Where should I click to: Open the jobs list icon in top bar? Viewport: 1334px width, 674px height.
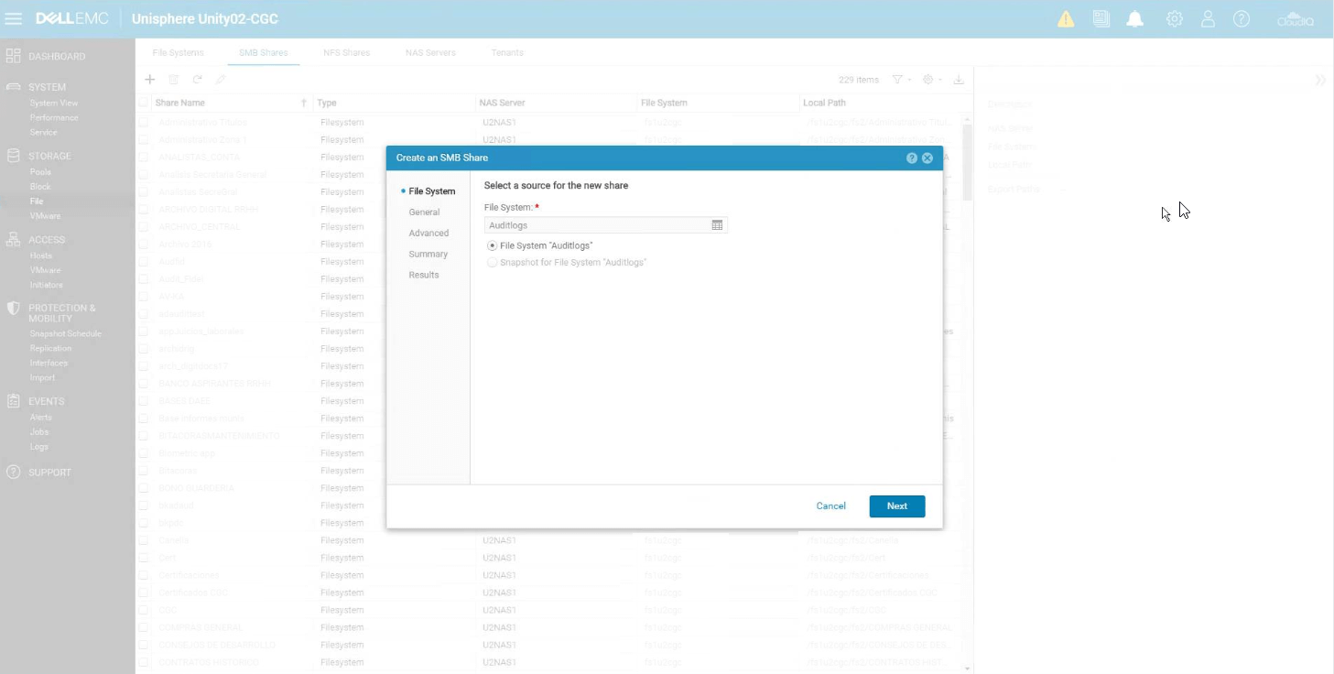(1101, 18)
